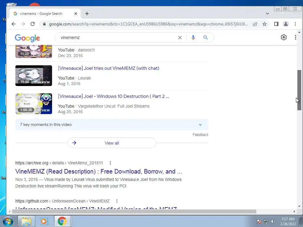Click the github.com UnforeseenOcean breadcrumb text
This screenshot has width=303, height=227.
[x=62, y=201]
